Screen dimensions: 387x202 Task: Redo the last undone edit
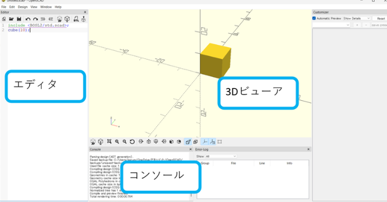[x=35, y=19]
